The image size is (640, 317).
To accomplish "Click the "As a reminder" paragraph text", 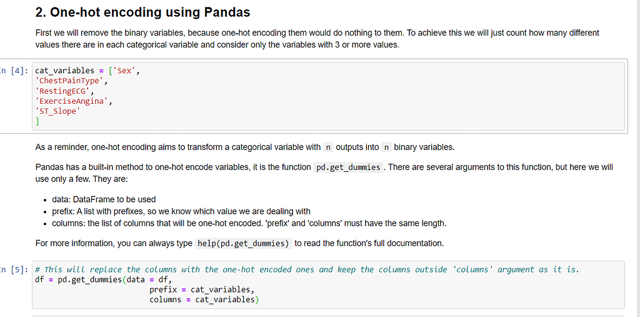I will pos(245,148).
